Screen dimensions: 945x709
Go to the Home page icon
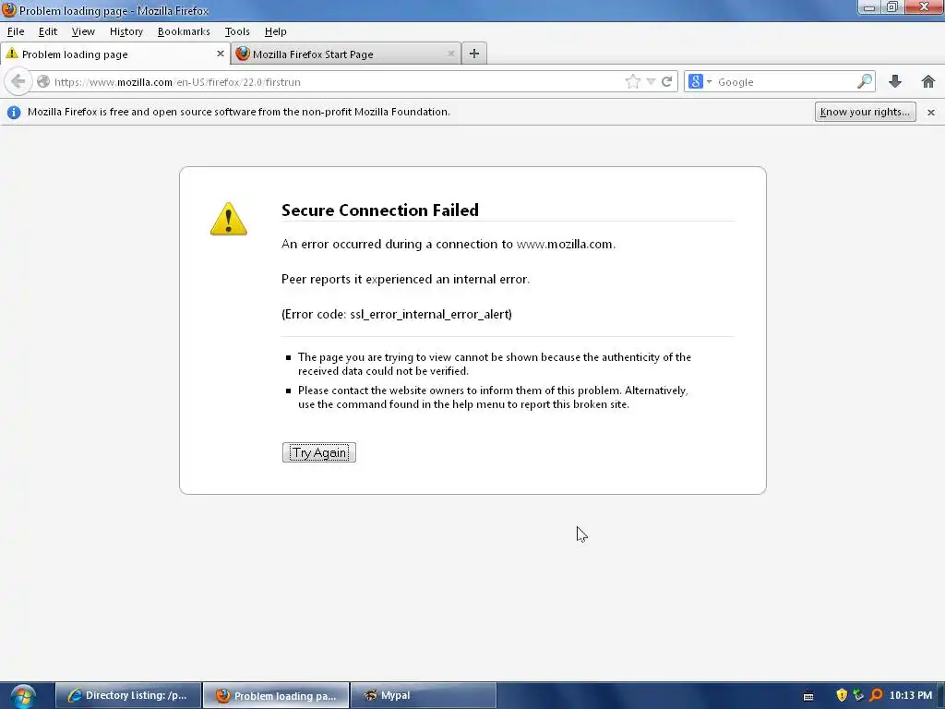(x=928, y=81)
